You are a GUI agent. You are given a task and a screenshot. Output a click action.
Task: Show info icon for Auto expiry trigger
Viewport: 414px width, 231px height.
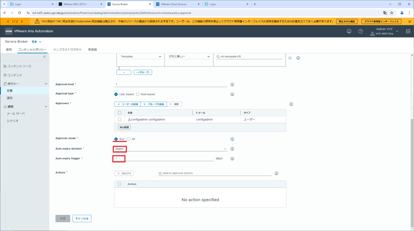tap(232, 159)
